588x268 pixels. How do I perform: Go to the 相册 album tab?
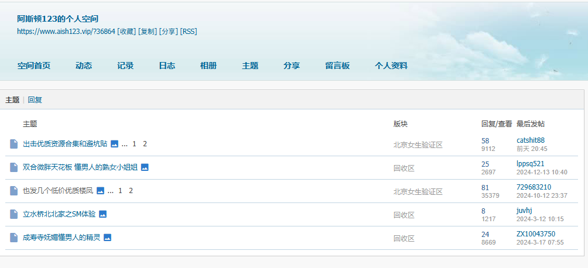coord(208,66)
